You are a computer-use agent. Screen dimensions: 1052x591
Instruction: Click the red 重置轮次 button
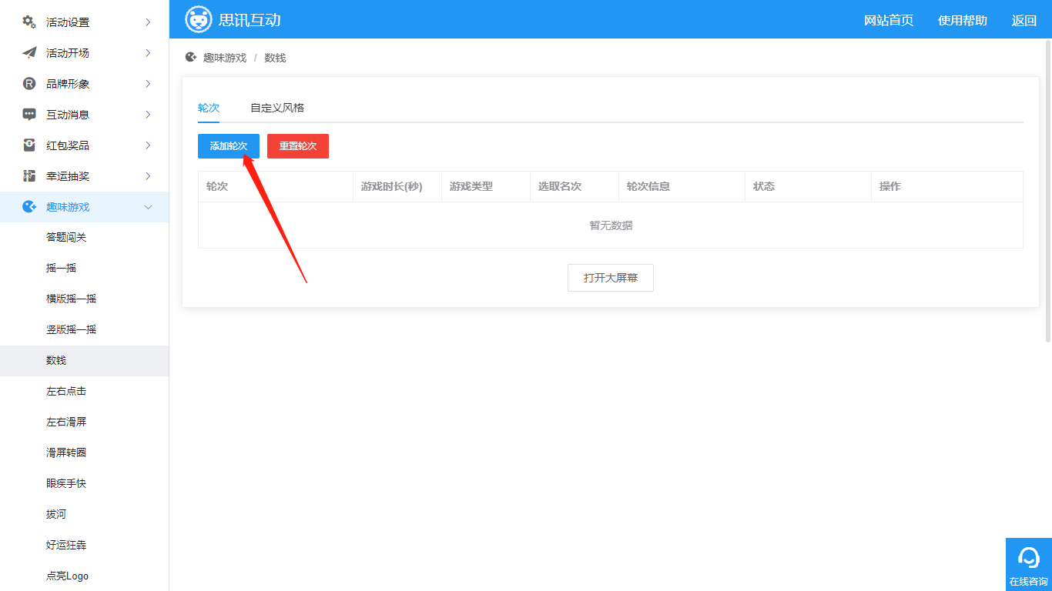298,146
